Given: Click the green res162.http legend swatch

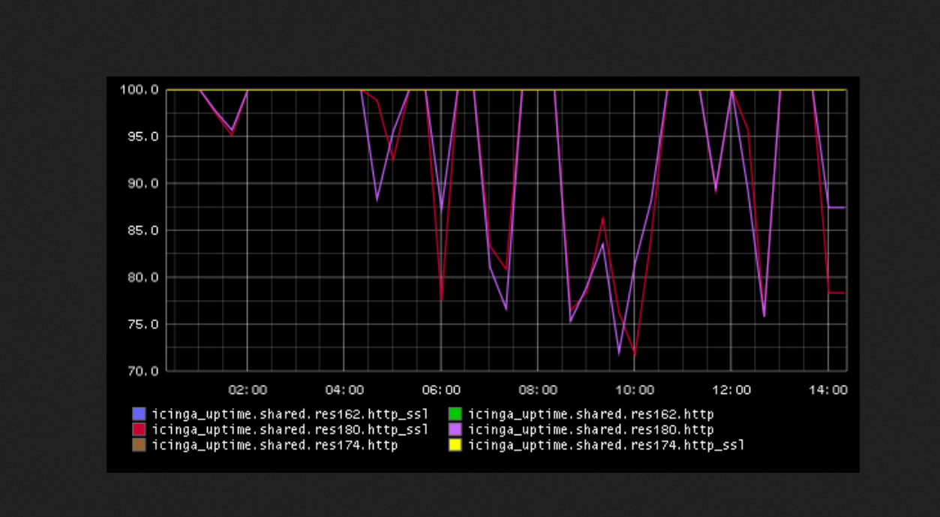Looking at the screenshot, I should (x=455, y=413).
